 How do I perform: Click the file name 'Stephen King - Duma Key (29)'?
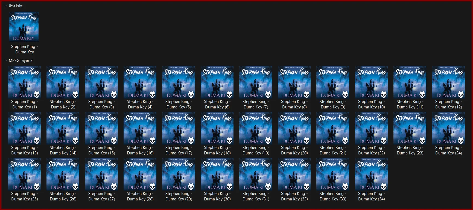tap(179, 196)
